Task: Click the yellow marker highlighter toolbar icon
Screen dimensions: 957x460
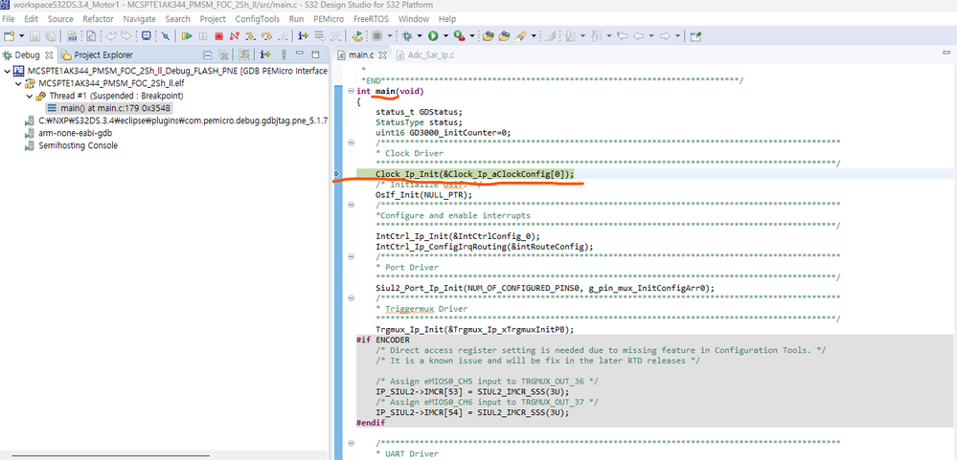Action: click(x=521, y=36)
